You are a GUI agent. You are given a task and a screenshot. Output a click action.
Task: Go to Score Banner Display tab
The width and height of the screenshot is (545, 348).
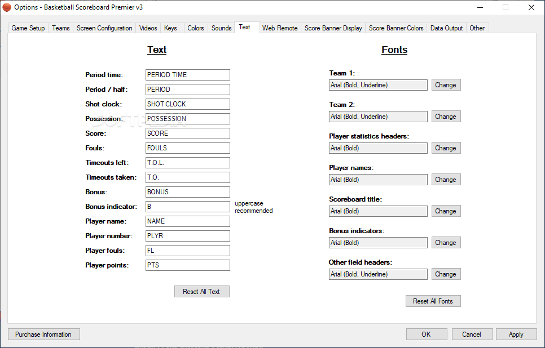[x=333, y=28]
